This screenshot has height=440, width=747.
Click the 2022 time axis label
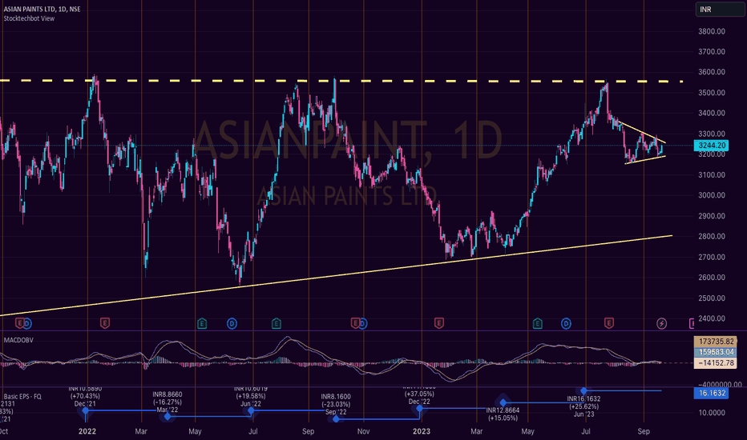[87, 431]
